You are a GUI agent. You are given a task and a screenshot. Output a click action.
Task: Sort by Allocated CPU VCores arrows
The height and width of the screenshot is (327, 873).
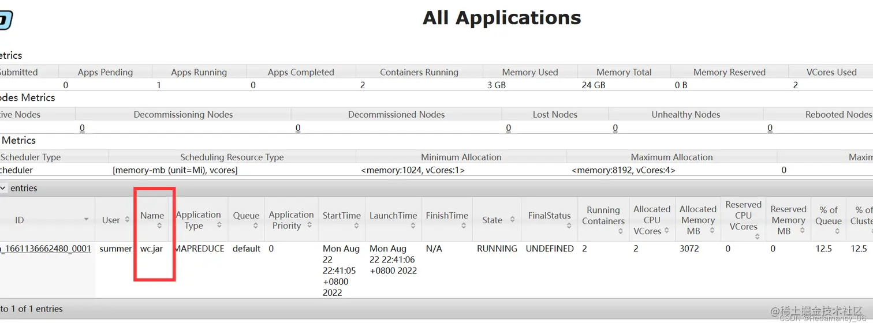tap(666, 231)
